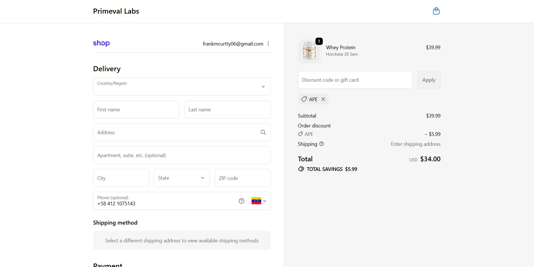The image size is (534, 267).
Task: Click the Whey Protein product thumbnail
Action: point(309,51)
